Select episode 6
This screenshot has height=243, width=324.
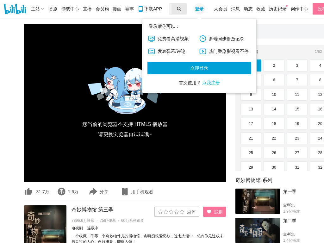pos(274,80)
